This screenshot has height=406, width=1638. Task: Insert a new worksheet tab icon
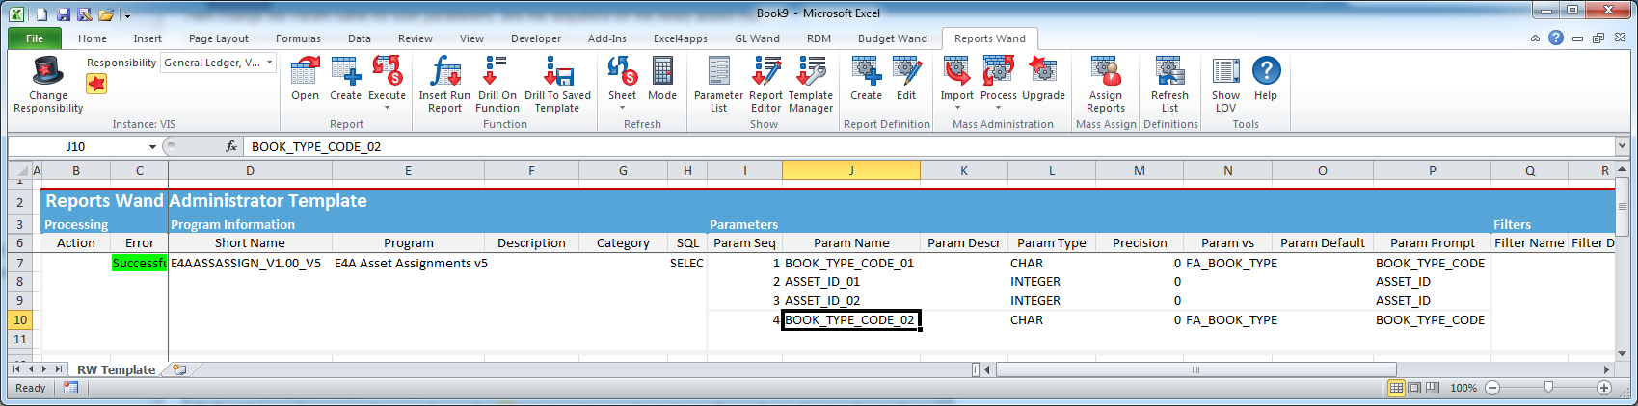[179, 368]
